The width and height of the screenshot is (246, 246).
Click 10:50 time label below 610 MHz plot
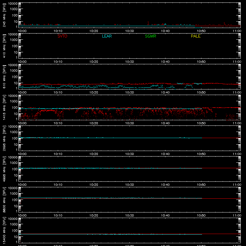201,93
